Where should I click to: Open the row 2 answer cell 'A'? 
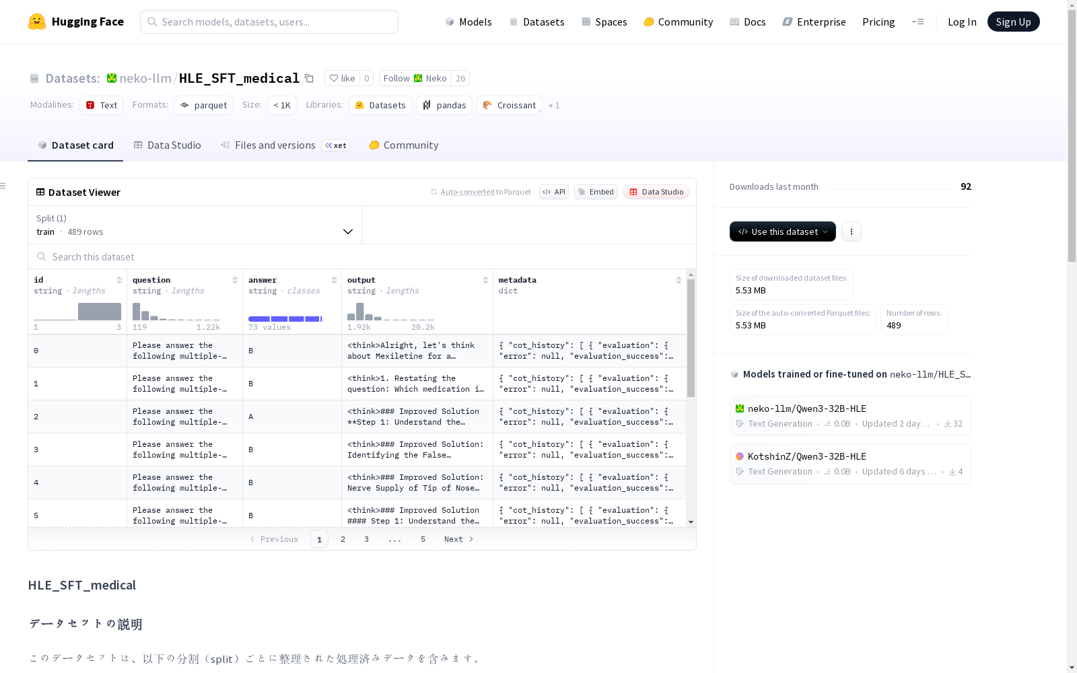(x=292, y=417)
